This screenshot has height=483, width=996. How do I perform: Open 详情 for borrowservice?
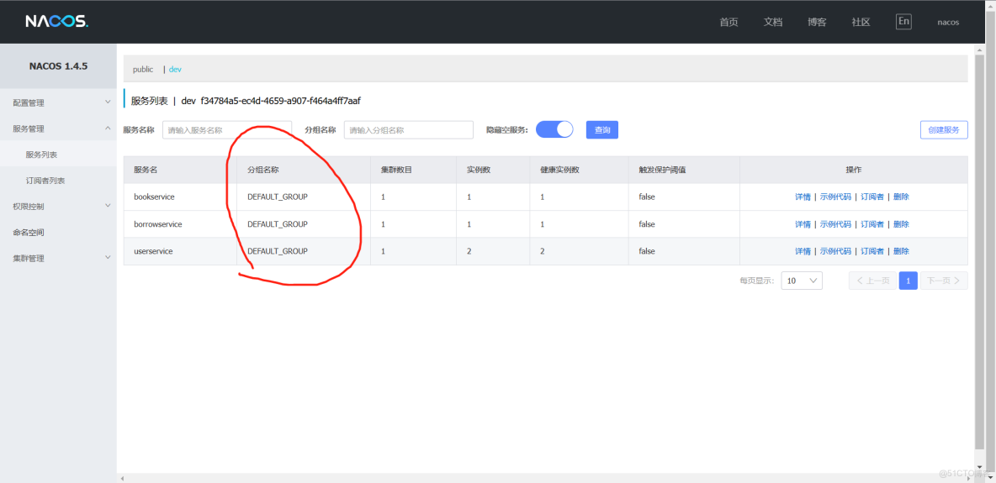tap(803, 224)
